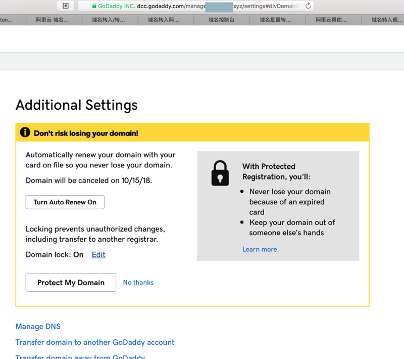Click the green padlock in address bar
The image size is (404, 359).
94,6
